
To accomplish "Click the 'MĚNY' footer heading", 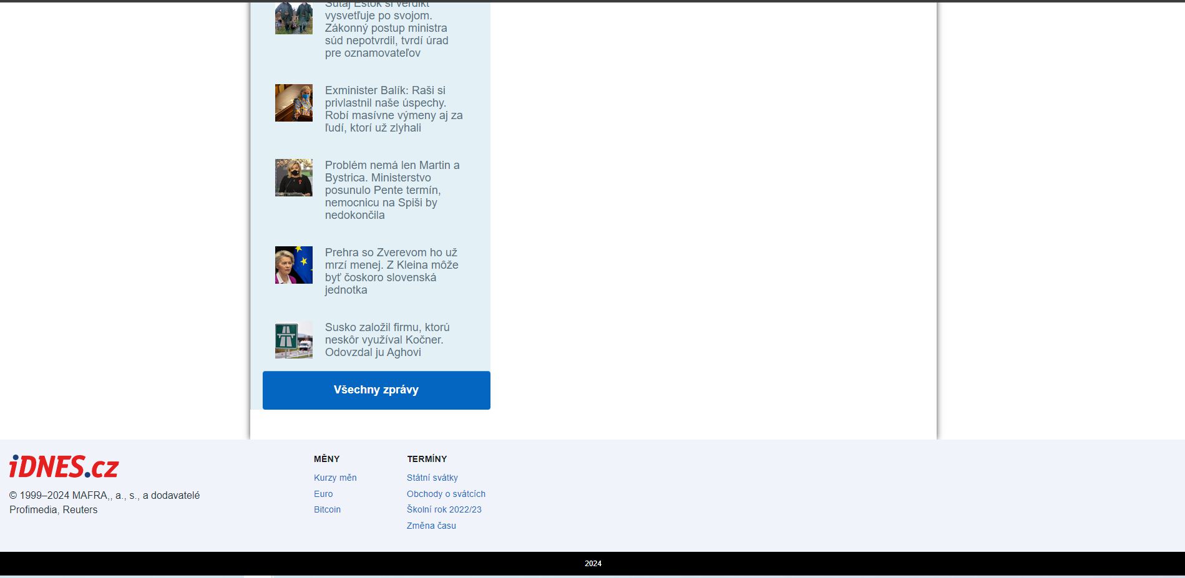I will tap(327, 459).
